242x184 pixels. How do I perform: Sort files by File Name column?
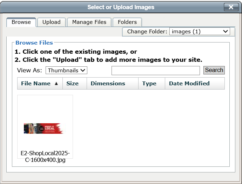[x=36, y=84]
